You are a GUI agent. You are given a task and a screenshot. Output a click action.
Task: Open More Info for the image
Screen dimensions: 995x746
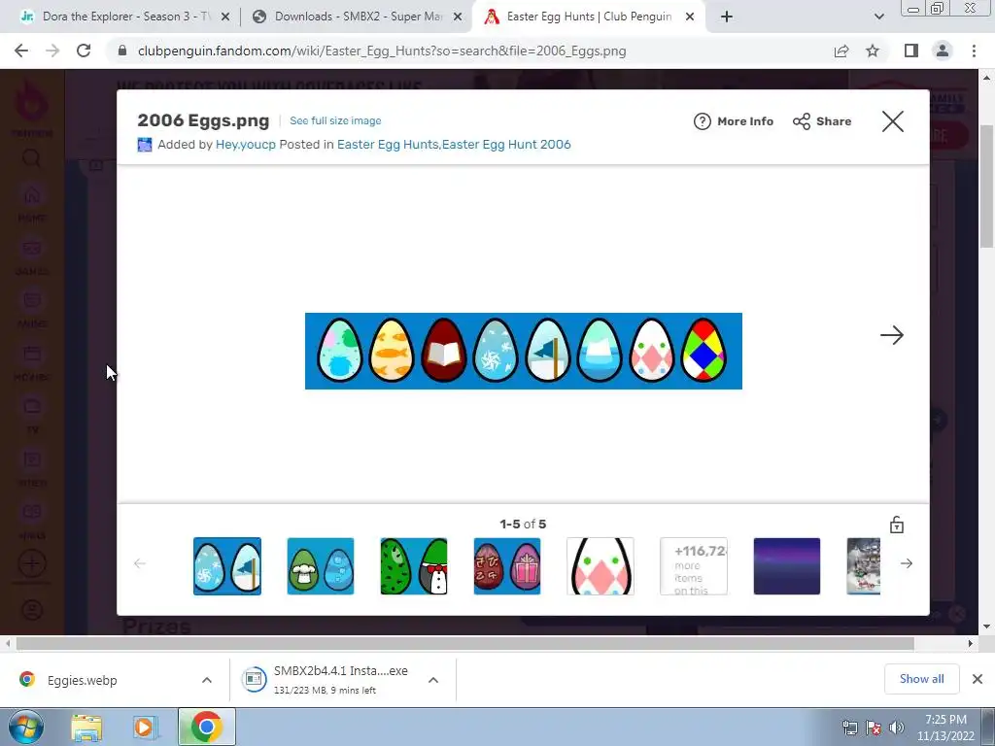pos(734,121)
